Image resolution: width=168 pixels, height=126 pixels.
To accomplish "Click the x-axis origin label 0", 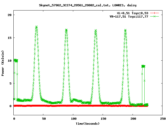I will pyautogui.click(x=14, y=119).
